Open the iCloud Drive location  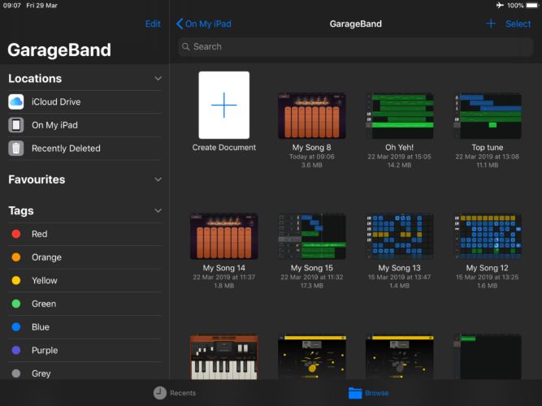(55, 102)
